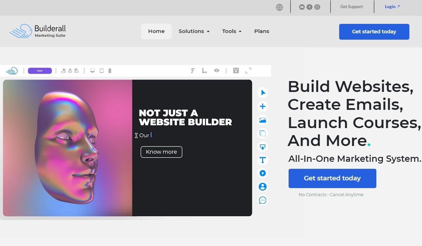The width and height of the screenshot is (422, 246).
Task: Click the chat bubble icon in sidebar
Action: 263,200
